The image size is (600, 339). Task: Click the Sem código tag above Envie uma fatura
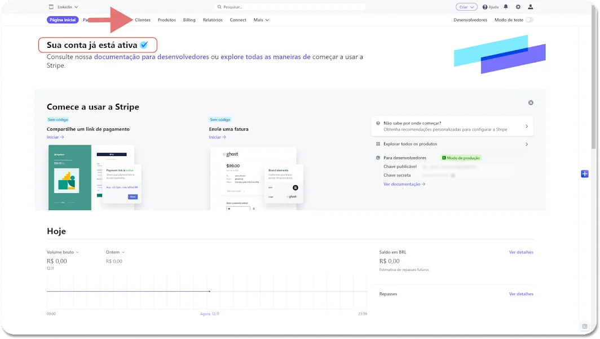pyautogui.click(x=220, y=119)
